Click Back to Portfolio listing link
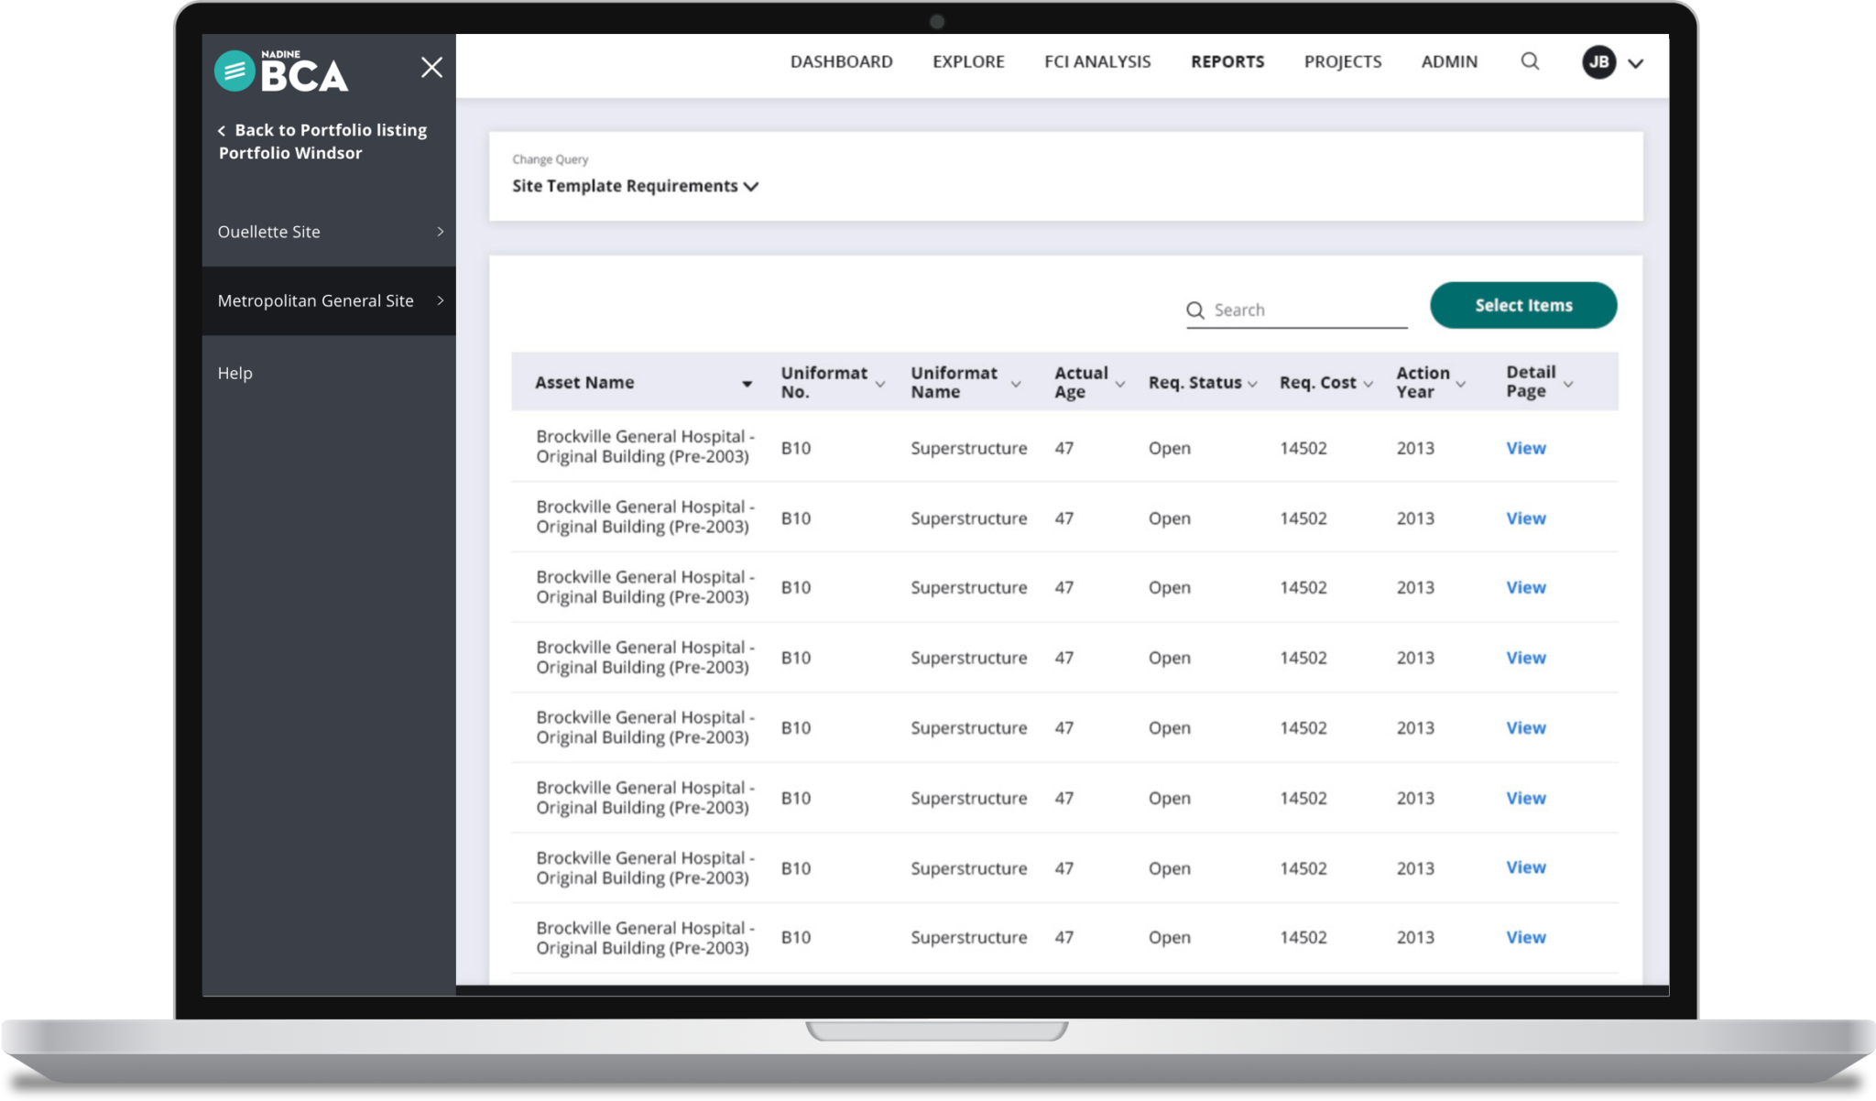The height and width of the screenshot is (1101, 1876). click(331, 130)
